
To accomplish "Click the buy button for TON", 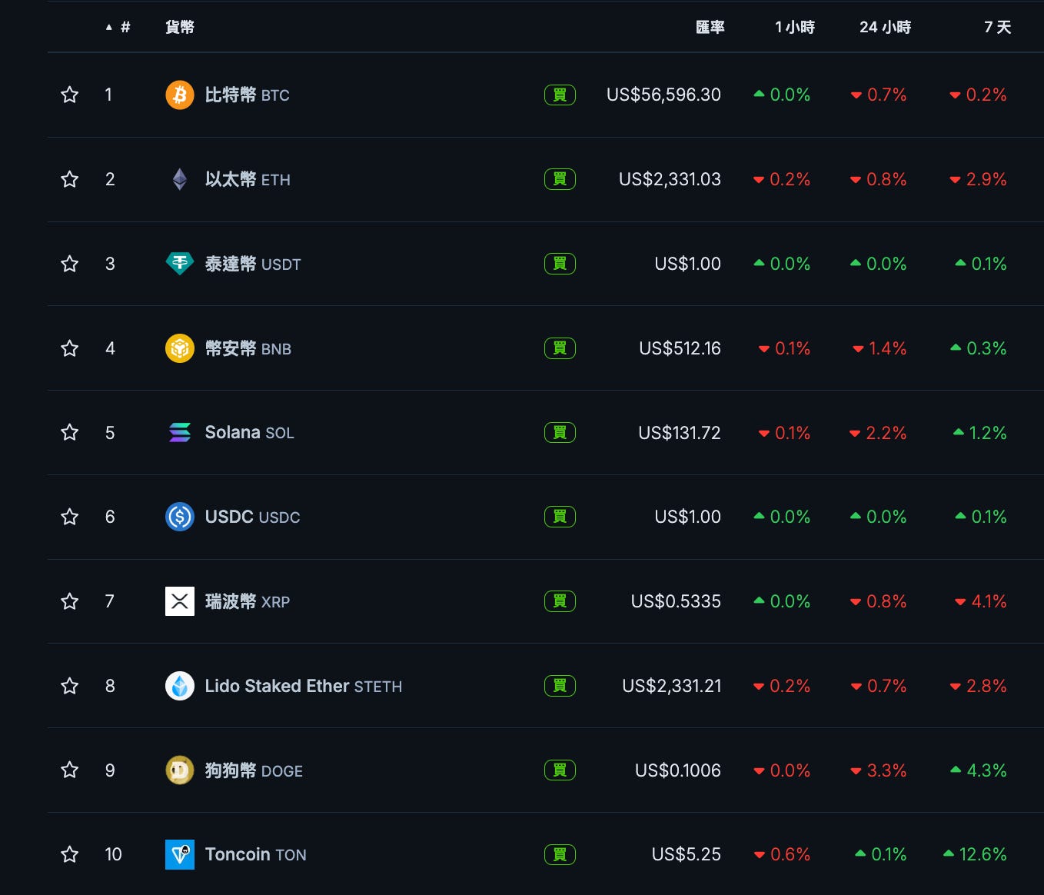I will (560, 854).
